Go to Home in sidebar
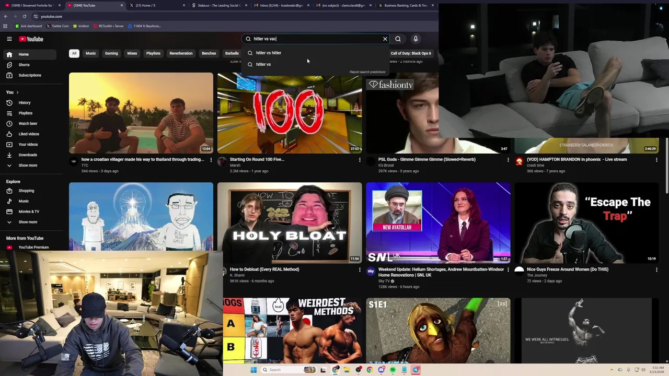 pyautogui.click(x=30, y=54)
